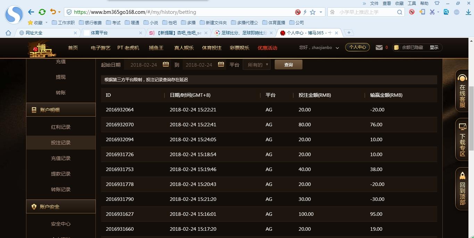Open 体育投注 in site navigation

coord(212,48)
